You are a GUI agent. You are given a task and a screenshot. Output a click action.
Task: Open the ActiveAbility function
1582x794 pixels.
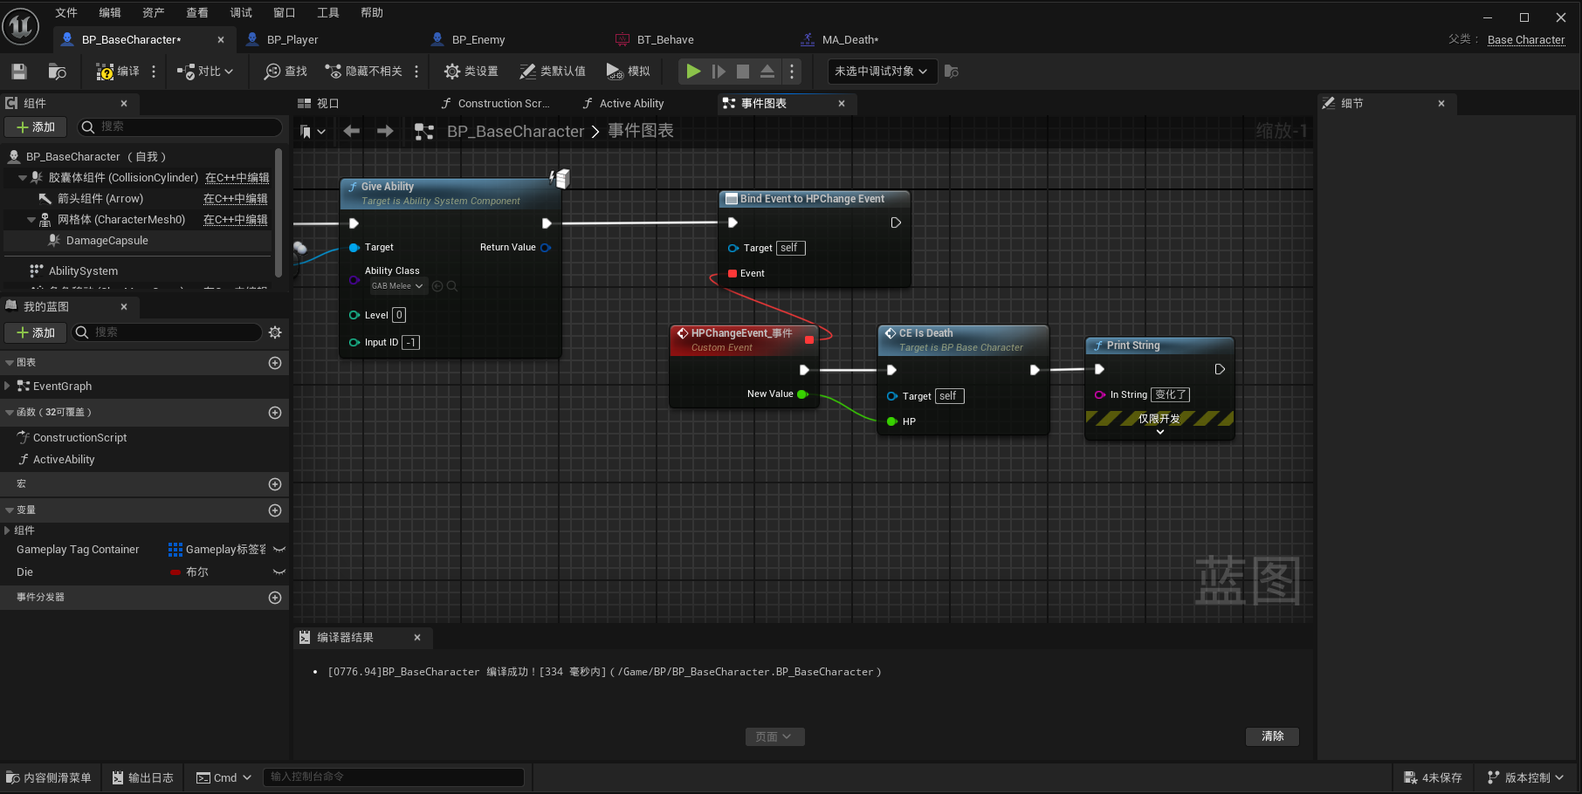[64, 460]
